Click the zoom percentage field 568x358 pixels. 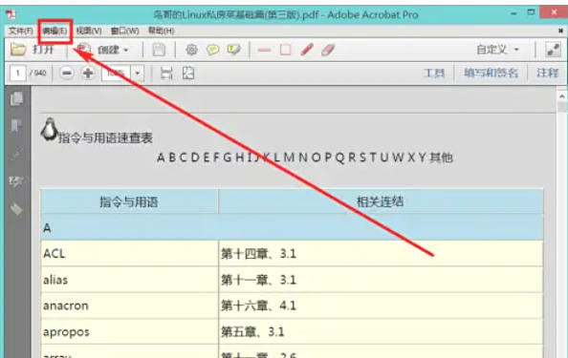click(x=116, y=74)
